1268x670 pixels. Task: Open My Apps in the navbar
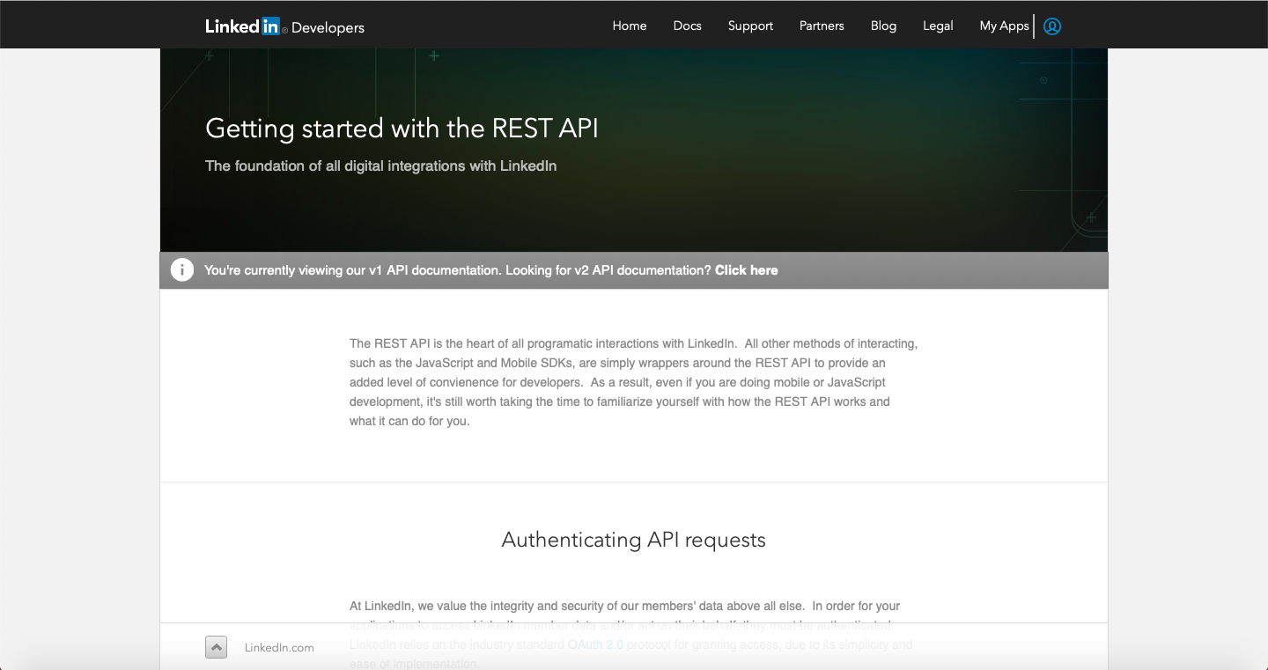point(1005,26)
